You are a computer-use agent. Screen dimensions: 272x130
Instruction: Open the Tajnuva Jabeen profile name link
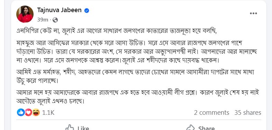[59, 10]
